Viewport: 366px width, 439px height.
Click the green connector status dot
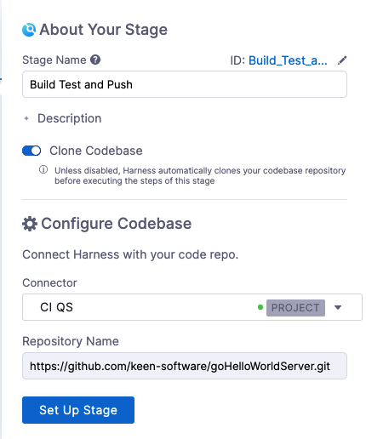pos(260,307)
